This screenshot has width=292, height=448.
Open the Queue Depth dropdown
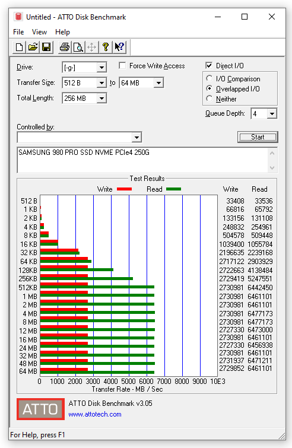click(272, 114)
